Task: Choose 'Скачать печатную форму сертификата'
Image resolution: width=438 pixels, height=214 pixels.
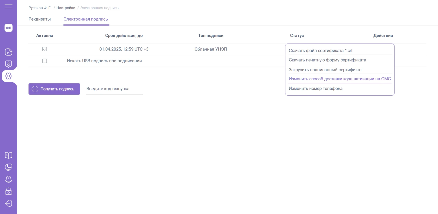Action: pyautogui.click(x=327, y=60)
